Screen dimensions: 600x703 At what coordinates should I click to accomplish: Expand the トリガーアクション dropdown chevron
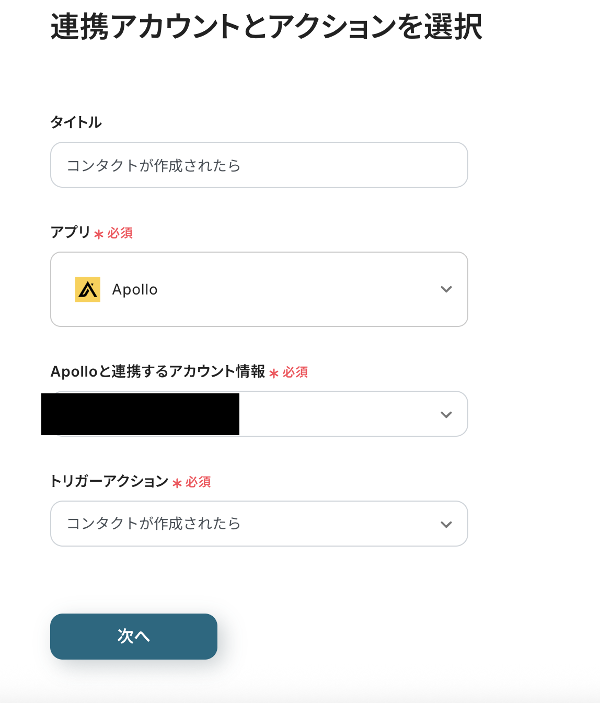pos(446,524)
